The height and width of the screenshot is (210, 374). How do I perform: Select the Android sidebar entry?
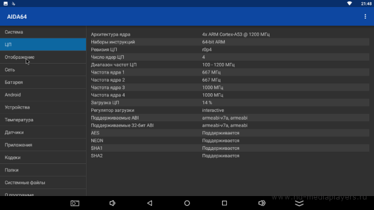[x=43, y=94]
